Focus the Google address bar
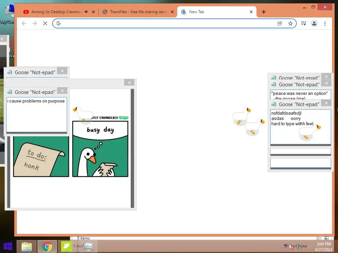Image resolution: width=338 pixels, height=253 pixels. click(174, 23)
